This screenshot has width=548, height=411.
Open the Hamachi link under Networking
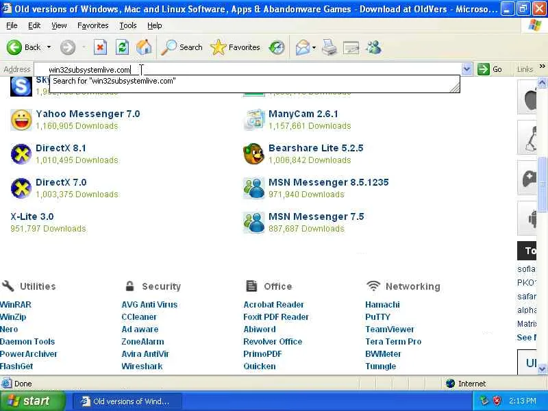(382, 305)
